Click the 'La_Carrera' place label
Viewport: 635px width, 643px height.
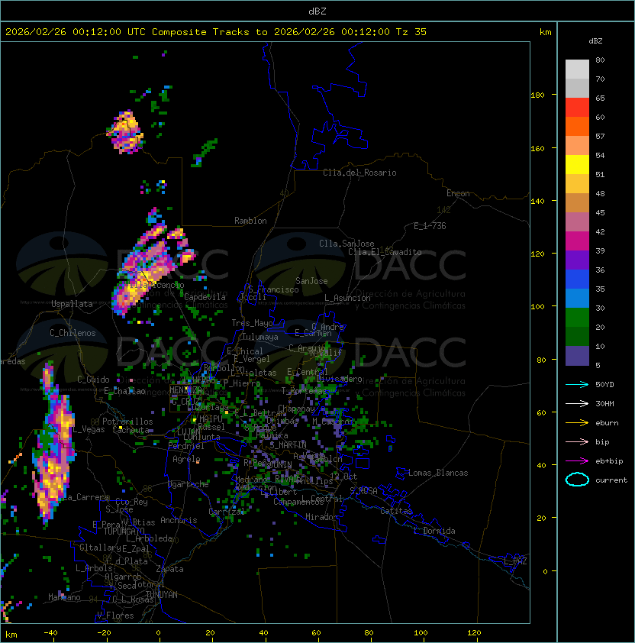click(85, 497)
